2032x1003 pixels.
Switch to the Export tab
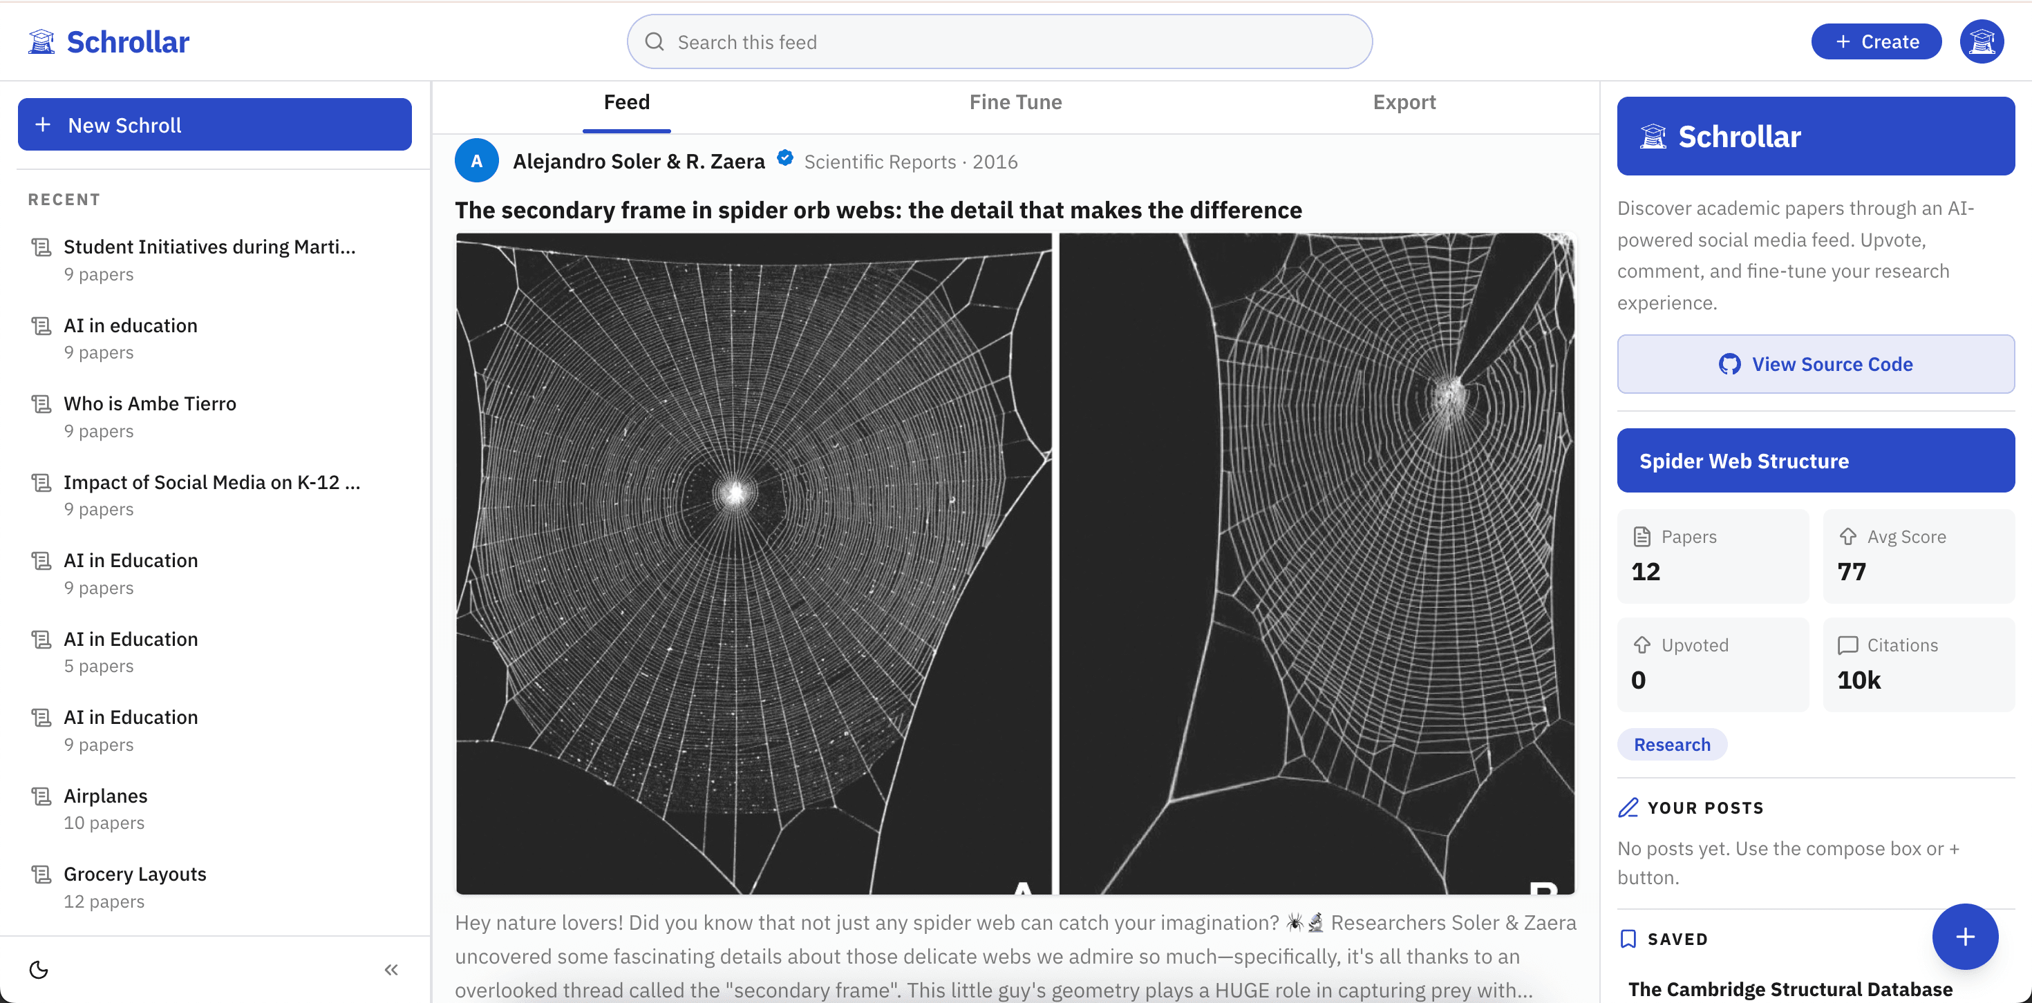tap(1404, 102)
